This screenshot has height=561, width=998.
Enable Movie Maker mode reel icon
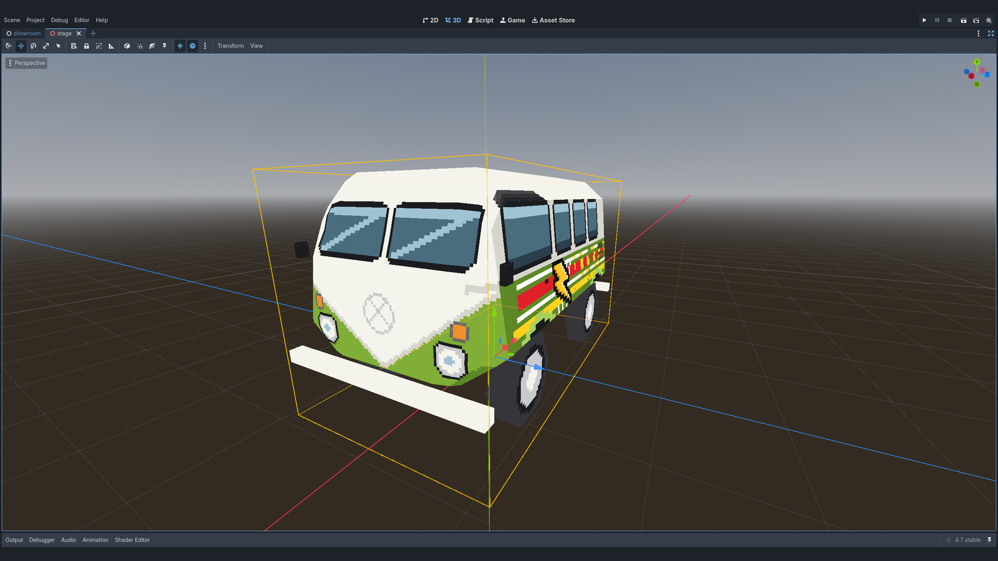click(x=989, y=20)
